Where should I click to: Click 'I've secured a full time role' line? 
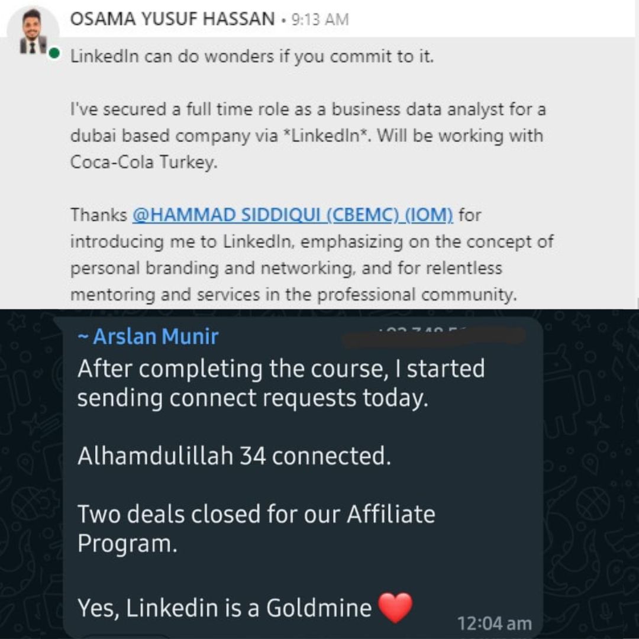pos(308,109)
